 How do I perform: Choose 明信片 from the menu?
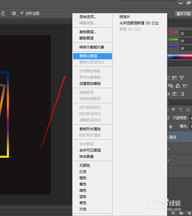tap(125, 17)
